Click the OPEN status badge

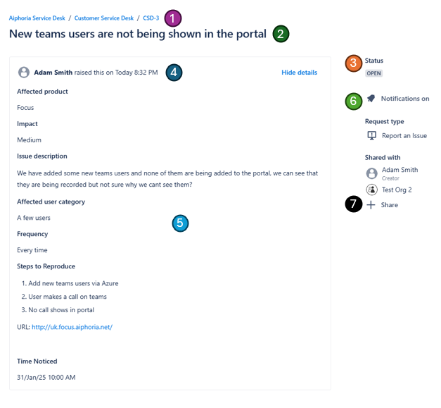click(373, 73)
